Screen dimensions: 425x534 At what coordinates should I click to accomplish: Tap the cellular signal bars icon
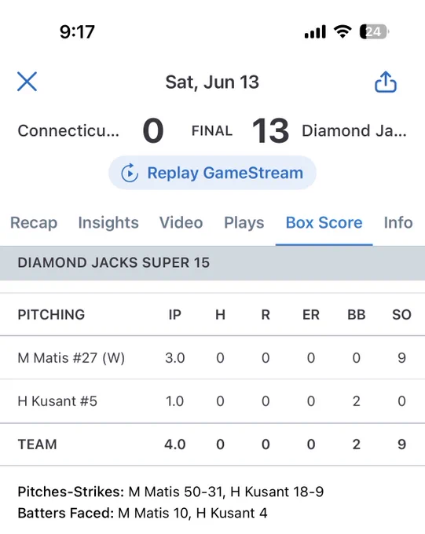click(x=315, y=32)
